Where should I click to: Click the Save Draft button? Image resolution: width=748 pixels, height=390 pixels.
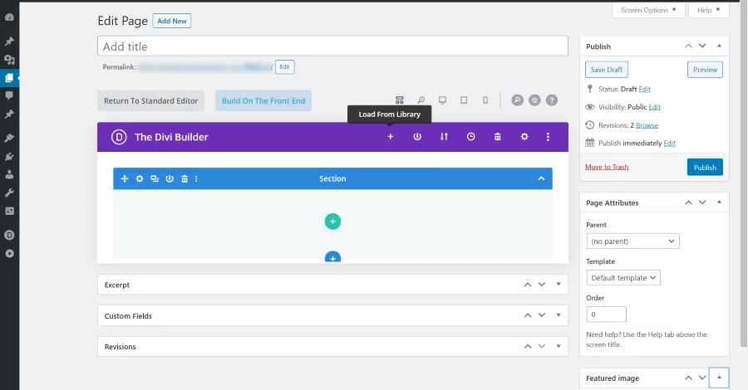click(x=607, y=70)
